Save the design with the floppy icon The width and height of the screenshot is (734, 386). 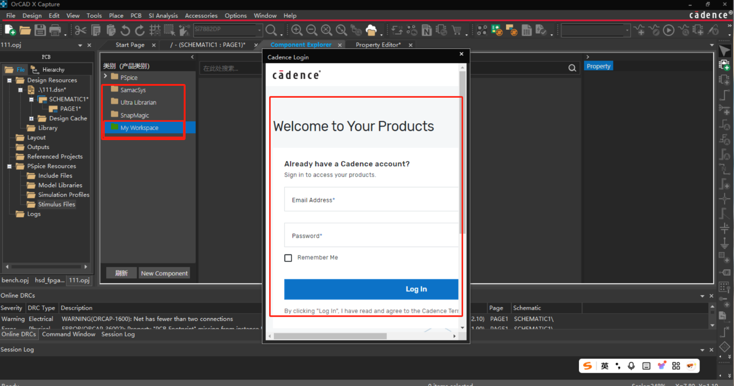(40, 31)
